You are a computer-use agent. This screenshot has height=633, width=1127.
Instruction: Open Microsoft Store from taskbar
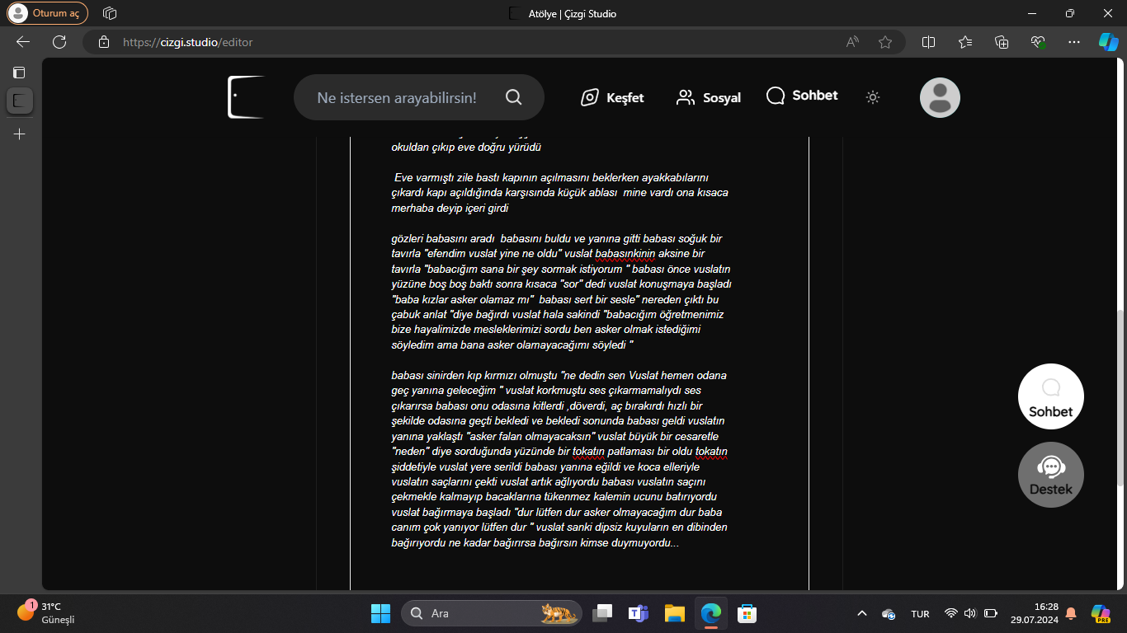click(747, 613)
